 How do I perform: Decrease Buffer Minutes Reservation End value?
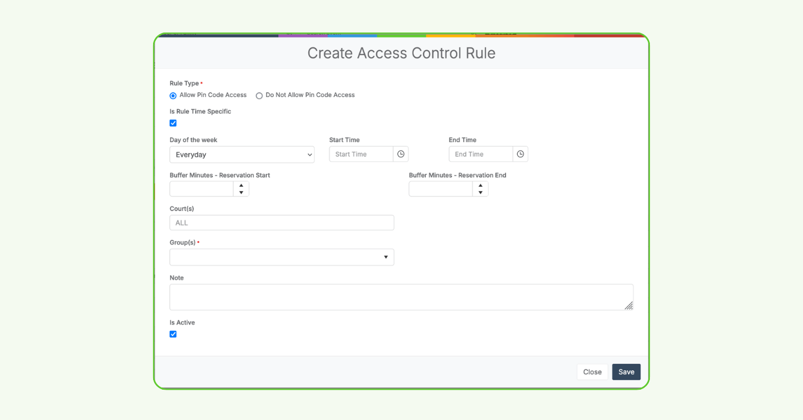[x=480, y=192]
